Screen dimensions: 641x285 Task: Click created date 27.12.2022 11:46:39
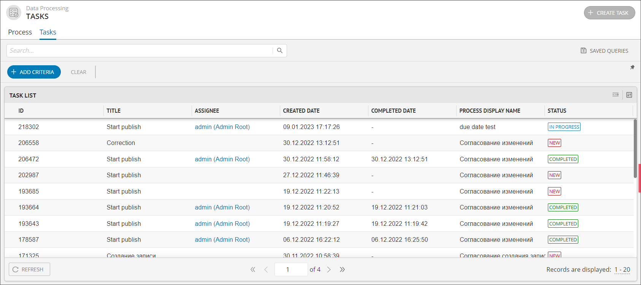pos(311,175)
